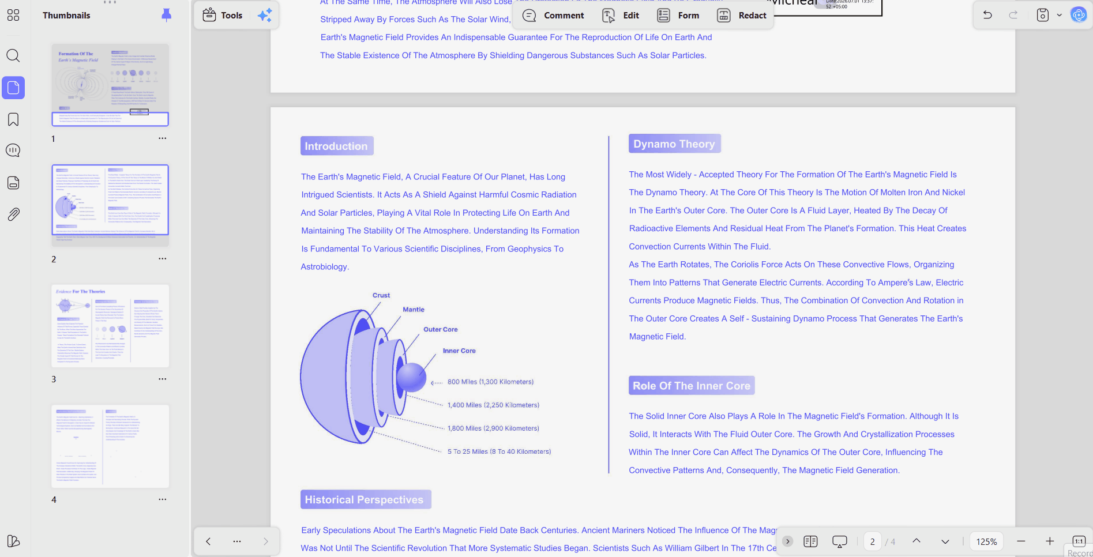Open the bookmarks panel icon
Viewport: 1093px width, 557px height.
tap(13, 119)
